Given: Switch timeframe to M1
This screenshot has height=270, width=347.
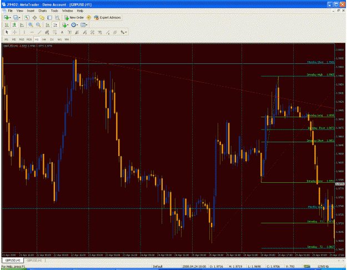Looking at the screenshot, I should point(7,39).
